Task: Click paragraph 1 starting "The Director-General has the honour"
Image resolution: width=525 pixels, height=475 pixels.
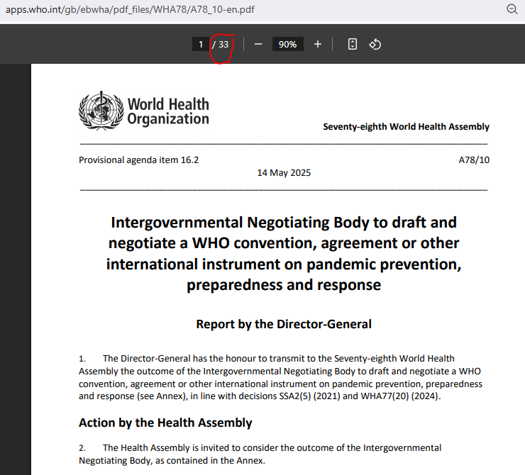Action: (x=280, y=377)
